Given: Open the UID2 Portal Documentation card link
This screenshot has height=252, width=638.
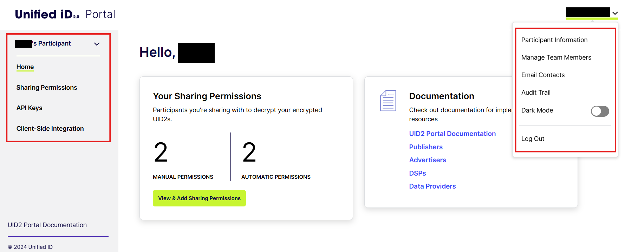Looking at the screenshot, I should click(x=452, y=134).
